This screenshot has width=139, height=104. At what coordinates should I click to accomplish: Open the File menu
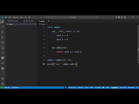point(6,17)
